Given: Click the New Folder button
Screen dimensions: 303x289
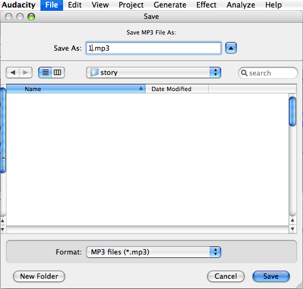Looking at the screenshot, I should (x=39, y=276).
